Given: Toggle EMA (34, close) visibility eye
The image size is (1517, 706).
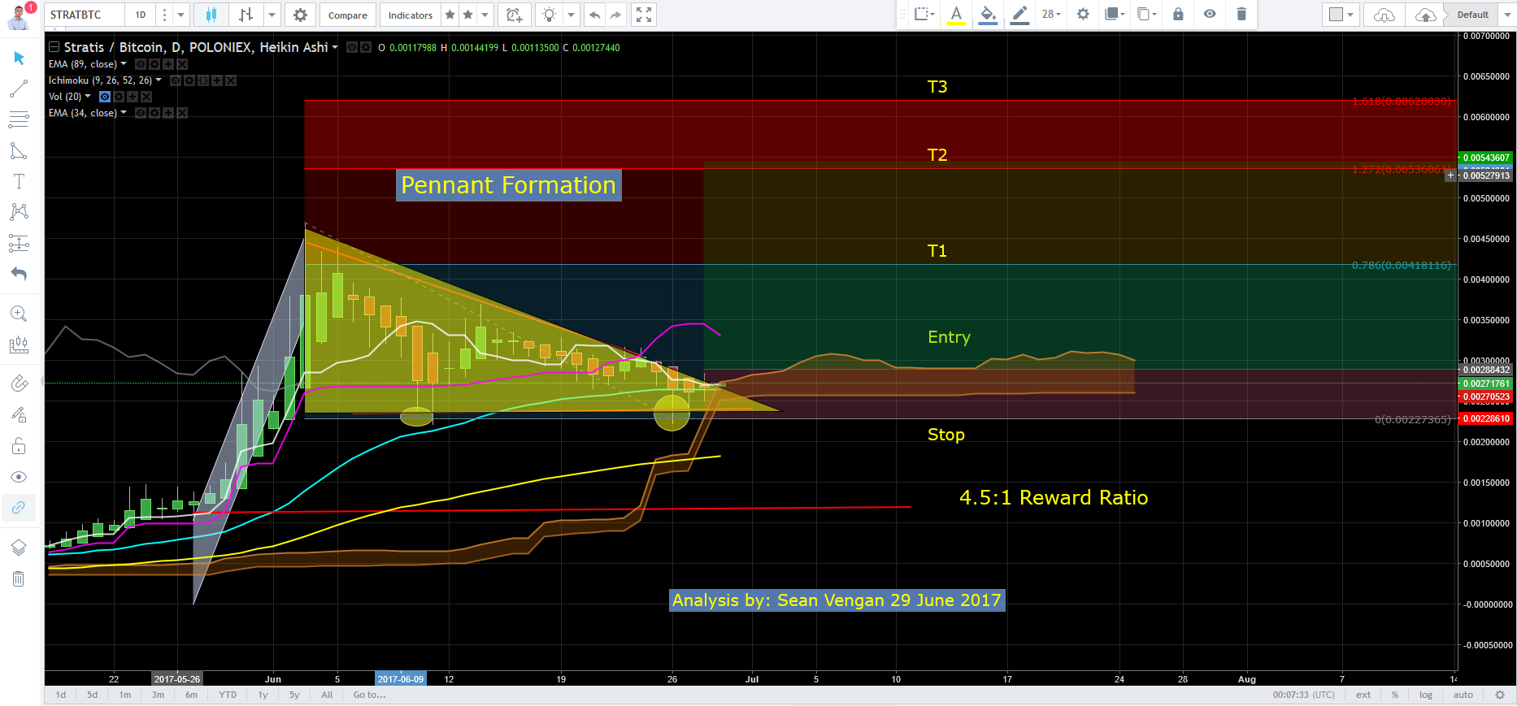Looking at the screenshot, I should point(141,113).
